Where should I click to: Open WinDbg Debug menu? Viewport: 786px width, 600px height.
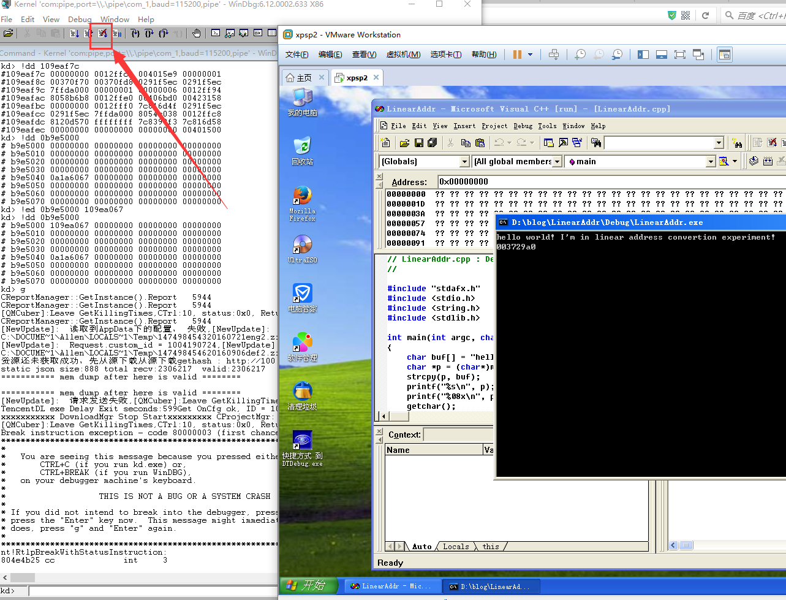(x=80, y=20)
